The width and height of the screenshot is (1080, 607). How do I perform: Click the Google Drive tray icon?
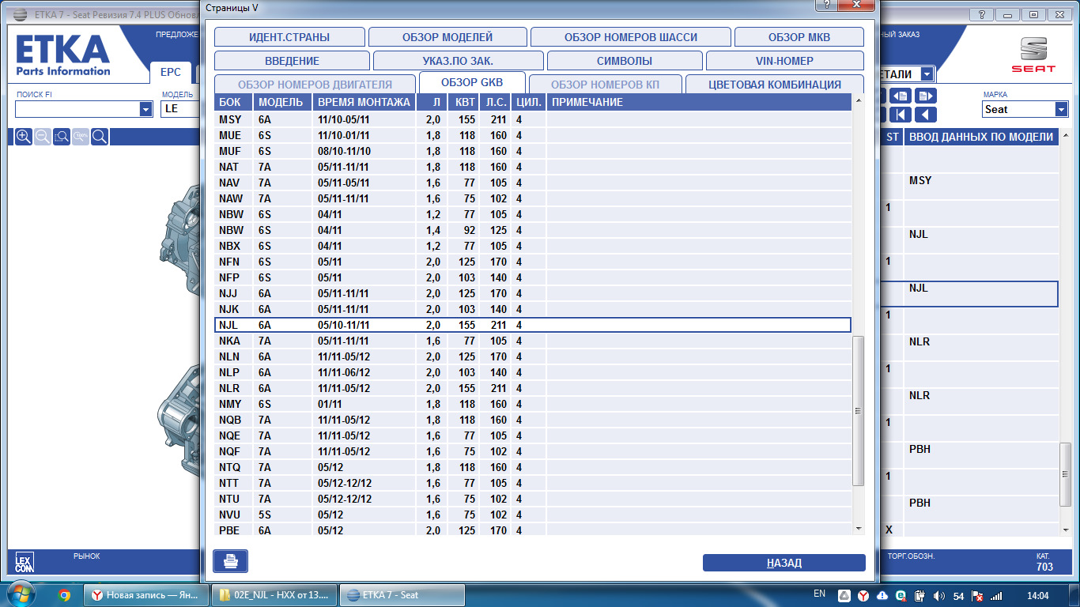coord(844,595)
